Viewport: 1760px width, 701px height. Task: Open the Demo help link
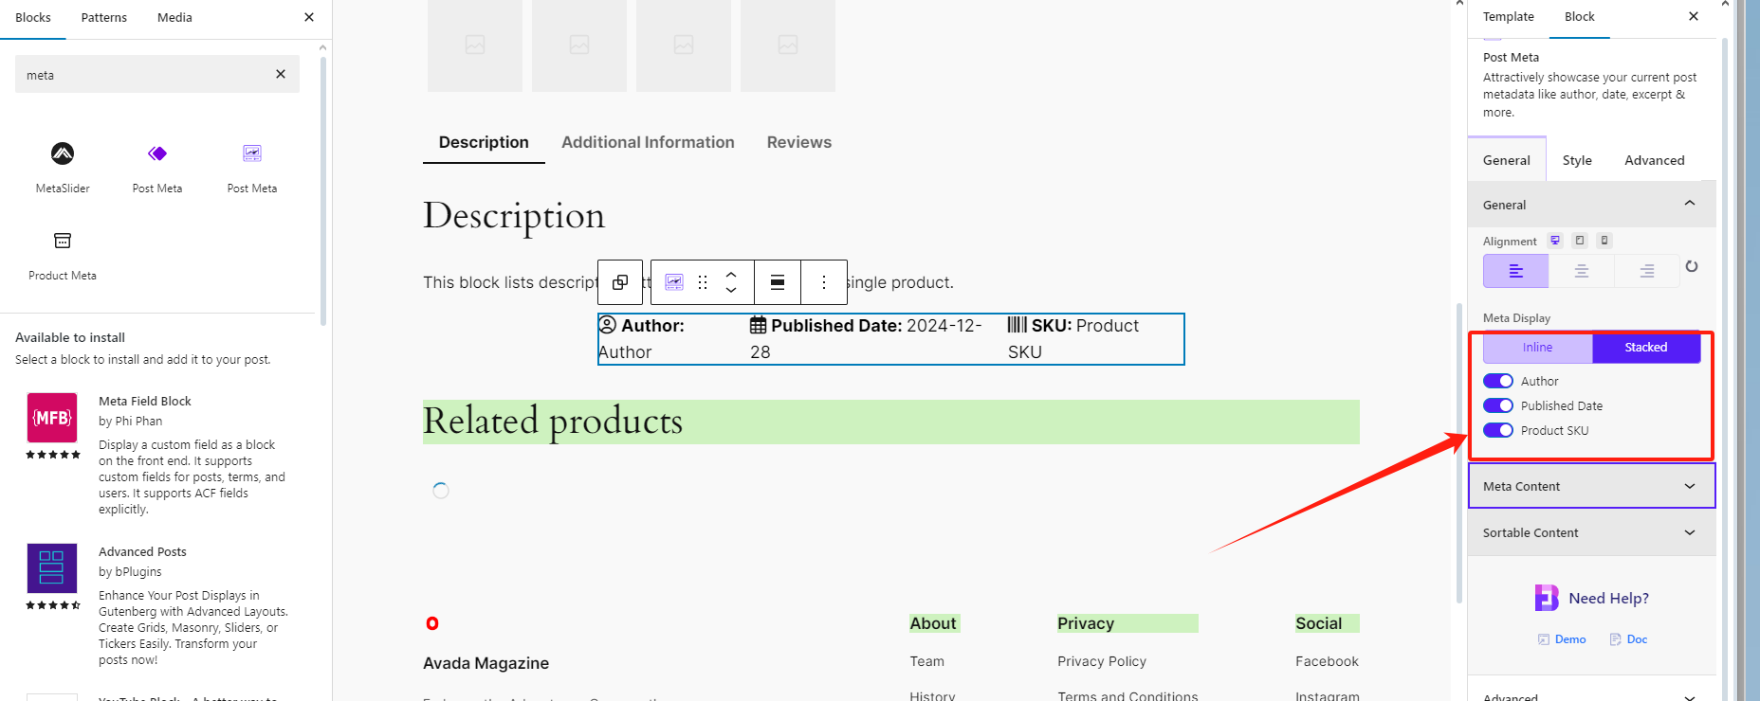pos(1562,639)
